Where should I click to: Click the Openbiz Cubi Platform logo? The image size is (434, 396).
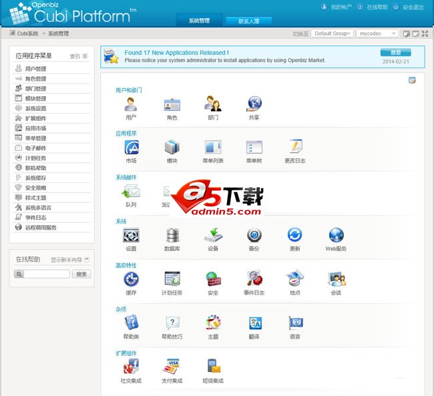pos(73,13)
